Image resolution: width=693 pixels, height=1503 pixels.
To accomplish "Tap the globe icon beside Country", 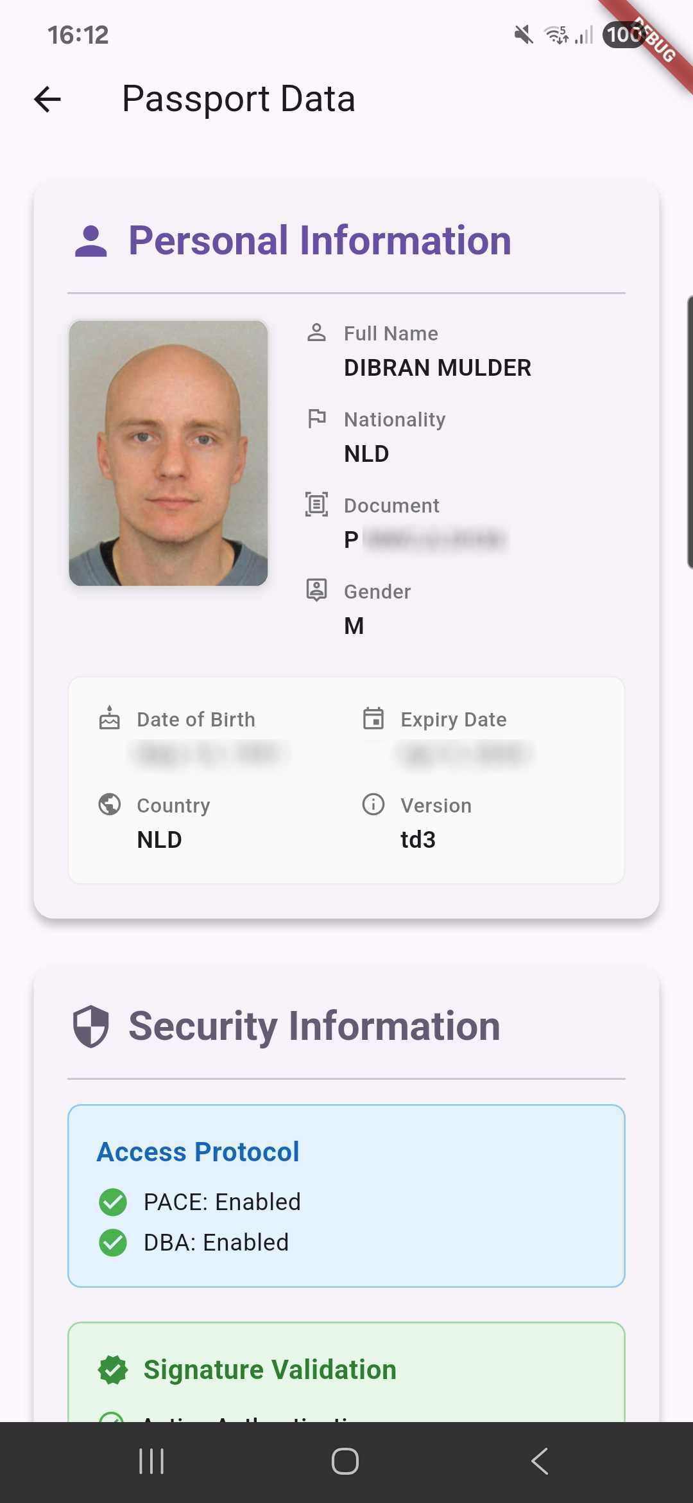I will [x=110, y=804].
